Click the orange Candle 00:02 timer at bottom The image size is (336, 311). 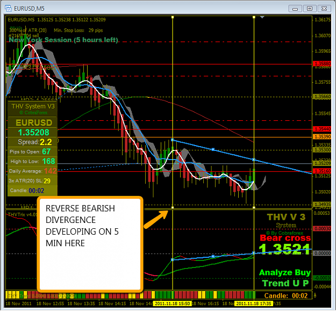coord(286,296)
